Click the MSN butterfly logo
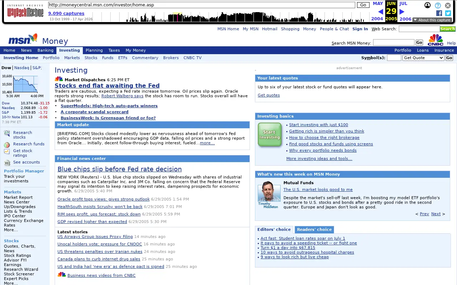Image resolution: width=457 pixels, height=285 pixels. coord(23,39)
